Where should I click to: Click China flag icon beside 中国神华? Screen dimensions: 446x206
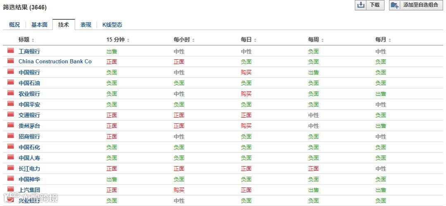point(10,178)
